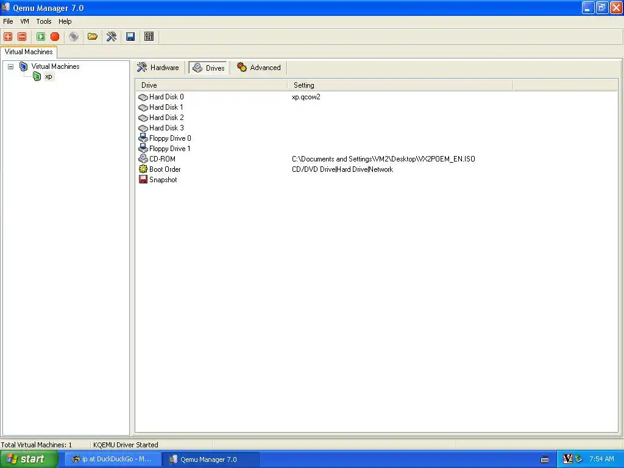Click Qemu Manager 7.0 taskbar button
The height and width of the screenshot is (468, 624).
[x=211, y=459]
